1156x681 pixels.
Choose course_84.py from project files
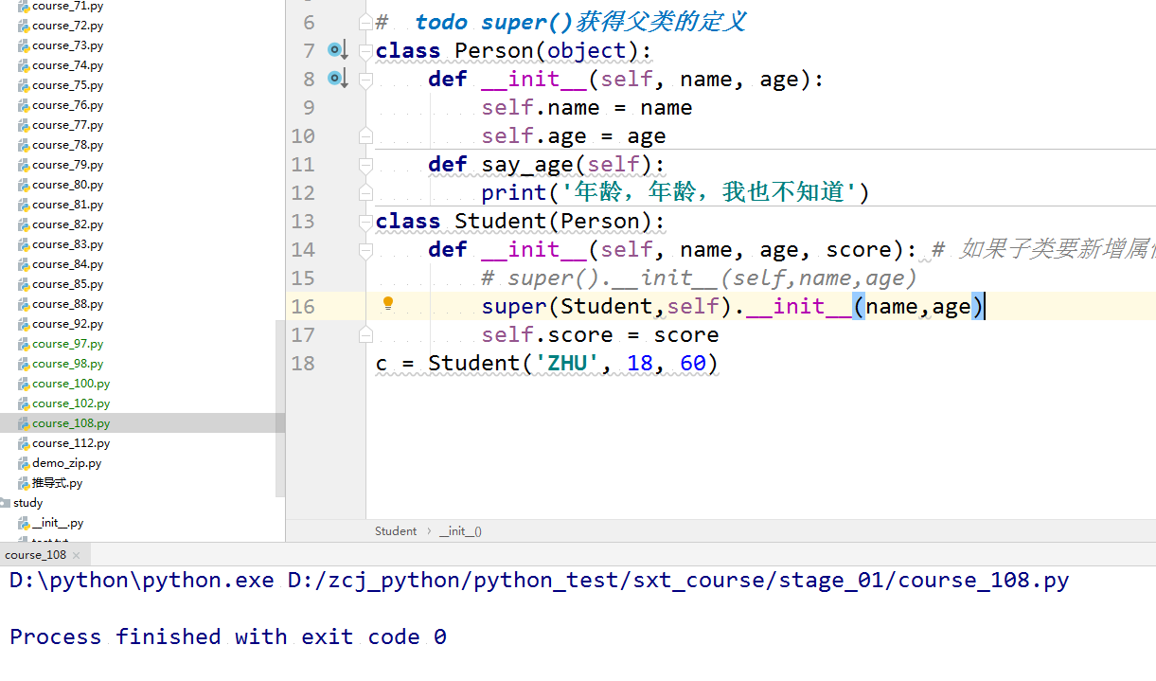tap(67, 264)
